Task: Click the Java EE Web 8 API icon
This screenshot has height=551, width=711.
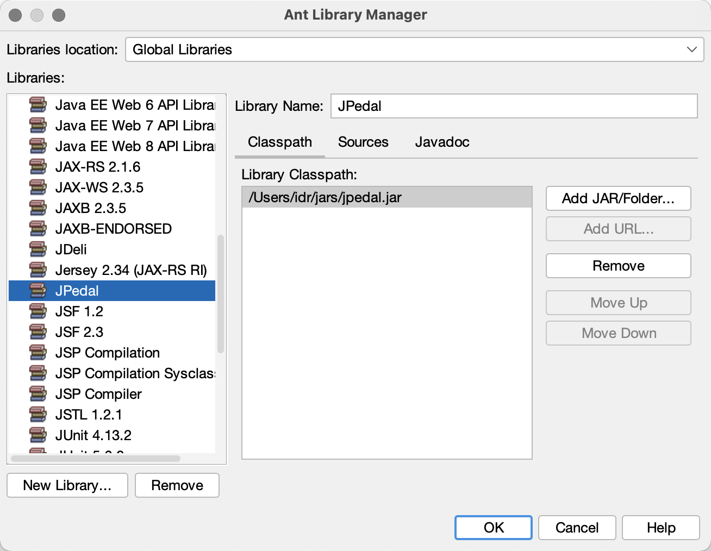Action: (38, 146)
